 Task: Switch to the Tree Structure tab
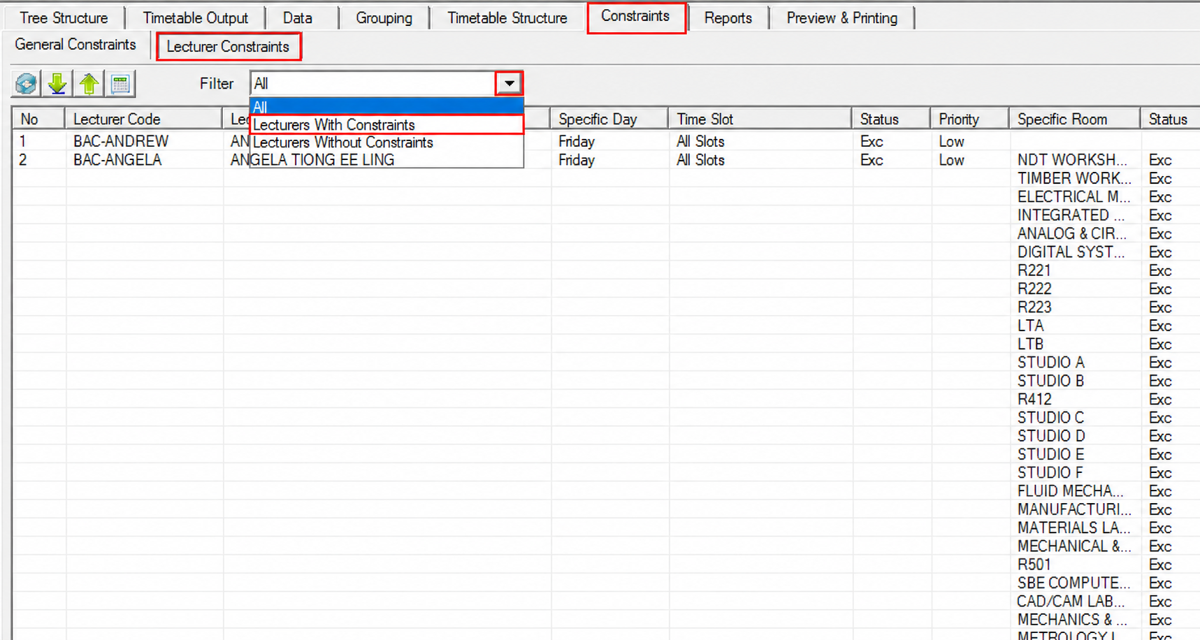tap(64, 18)
